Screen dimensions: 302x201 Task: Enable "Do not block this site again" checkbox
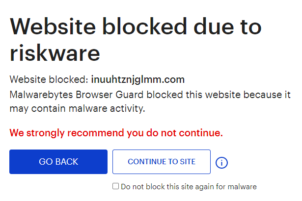[x=115, y=186]
